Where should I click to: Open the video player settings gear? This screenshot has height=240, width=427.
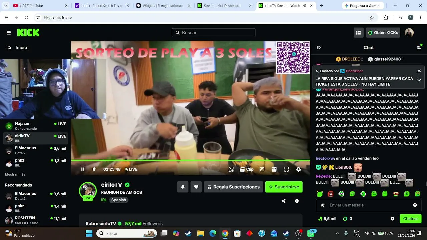coord(299,169)
